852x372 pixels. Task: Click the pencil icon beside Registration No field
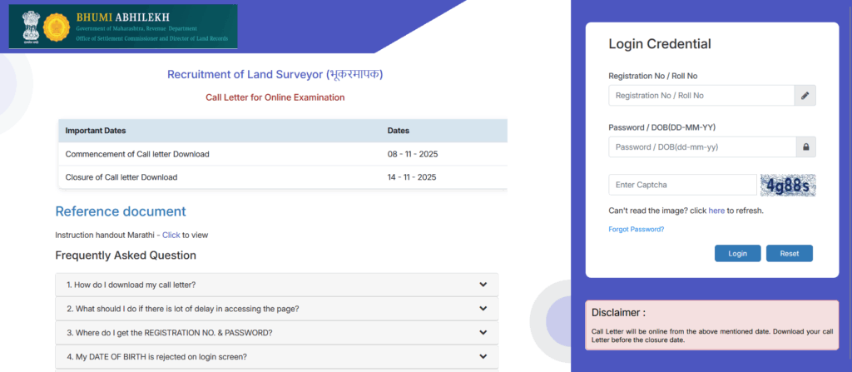click(805, 96)
